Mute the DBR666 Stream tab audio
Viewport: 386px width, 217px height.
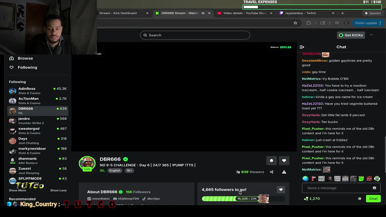click(203, 13)
